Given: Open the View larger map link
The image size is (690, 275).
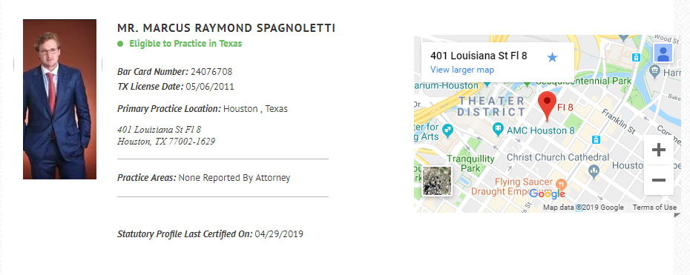Looking at the screenshot, I should click(x=462, y=70).
